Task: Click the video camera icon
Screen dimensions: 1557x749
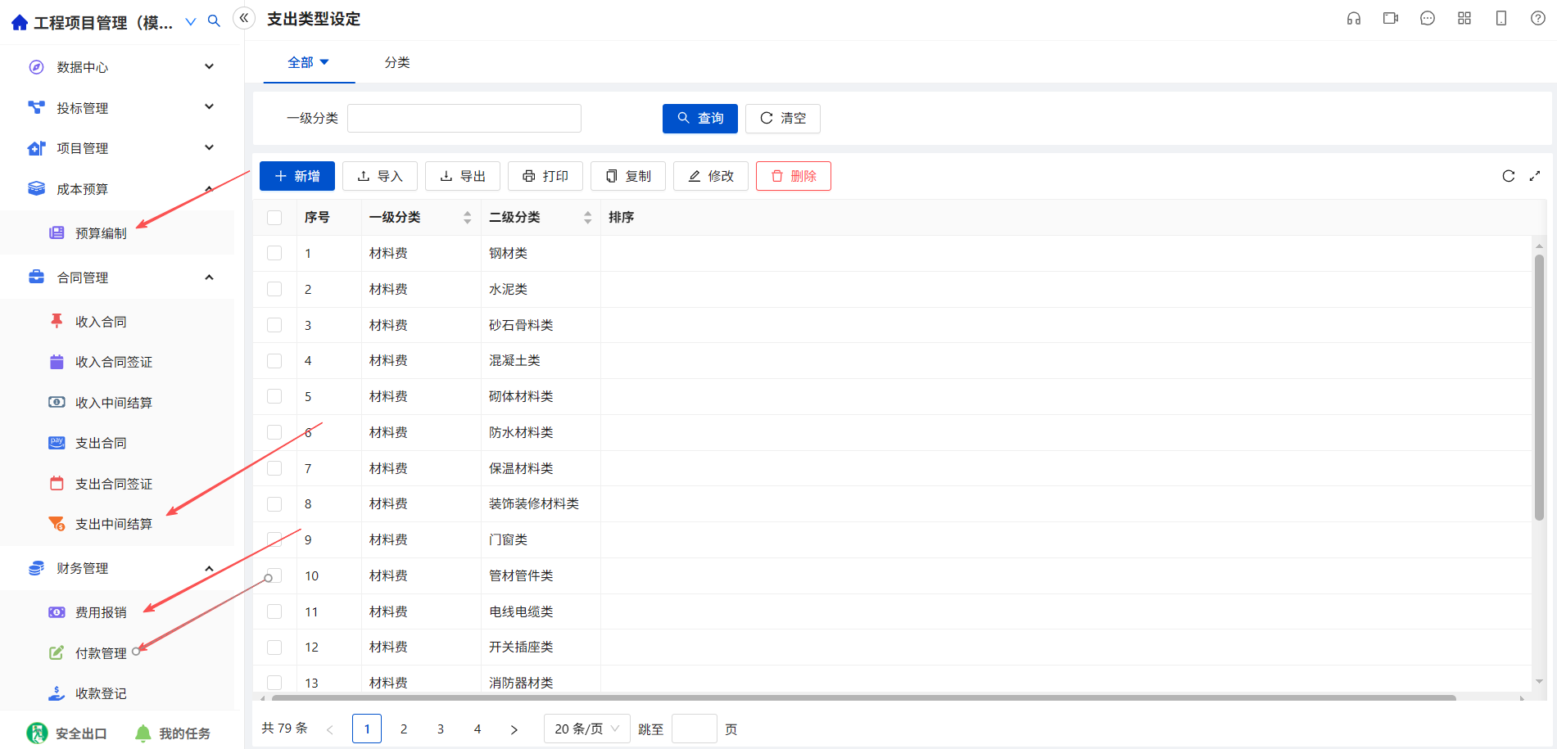Action: (1391, 18)
